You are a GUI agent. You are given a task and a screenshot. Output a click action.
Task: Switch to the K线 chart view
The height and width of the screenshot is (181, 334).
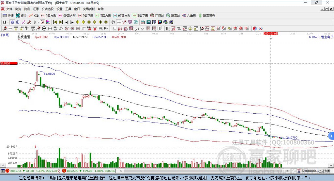pos(34,16)
